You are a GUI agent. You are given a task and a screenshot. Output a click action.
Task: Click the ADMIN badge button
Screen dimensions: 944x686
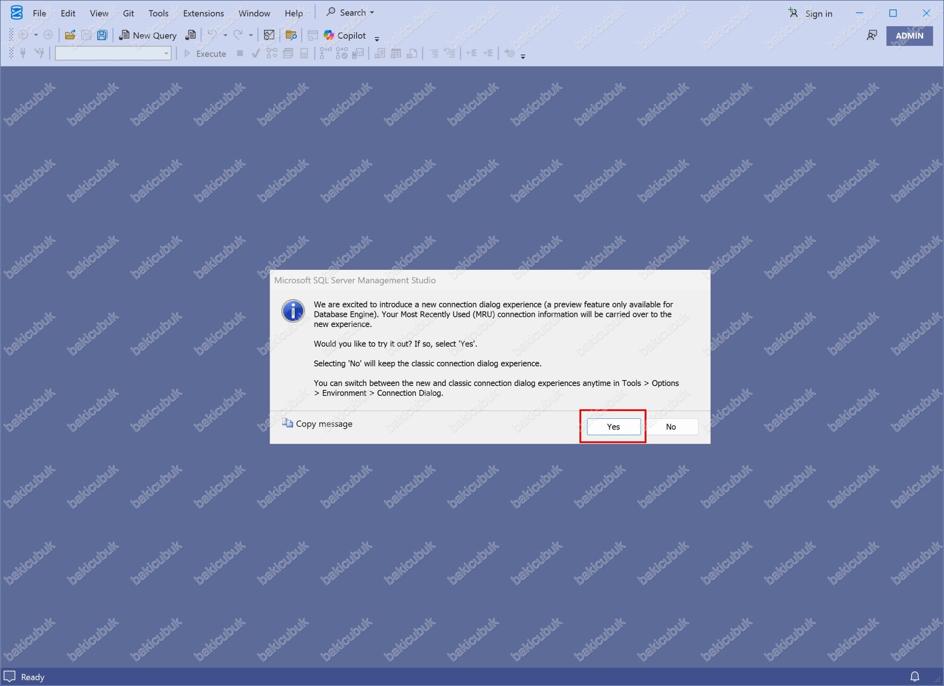point(909,36)
